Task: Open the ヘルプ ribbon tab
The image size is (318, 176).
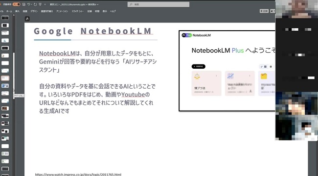Action: click(x=113, y=11)
